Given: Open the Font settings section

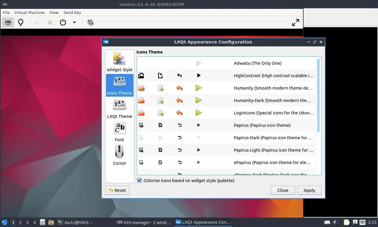Looking at the screenshot, I should point(120,132).
